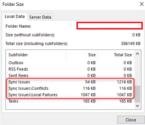The height and width of the screenshot is (125, 145).
Task: Switch to the Server Data tab
Action: pos(40,17)
